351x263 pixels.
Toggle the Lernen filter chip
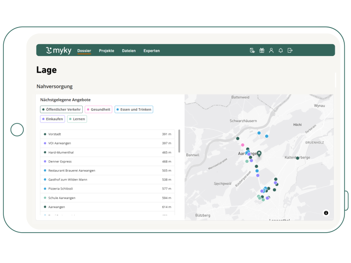click(77, 119)
